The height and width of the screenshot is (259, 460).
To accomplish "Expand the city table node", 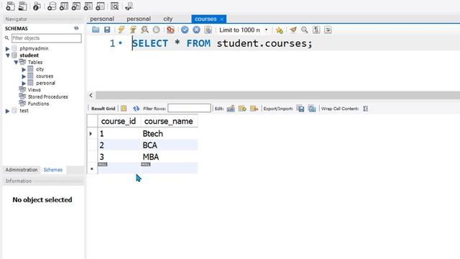I will coord(24,69).
